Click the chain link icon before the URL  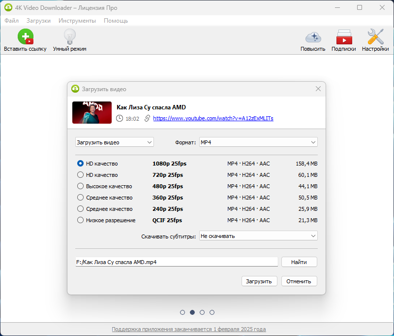147,118
